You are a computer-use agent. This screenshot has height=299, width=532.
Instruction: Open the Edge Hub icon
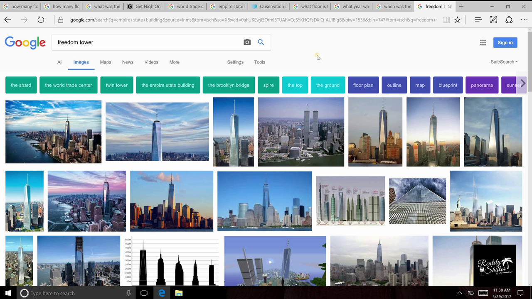pyautogui.click(x=478, y=20)
